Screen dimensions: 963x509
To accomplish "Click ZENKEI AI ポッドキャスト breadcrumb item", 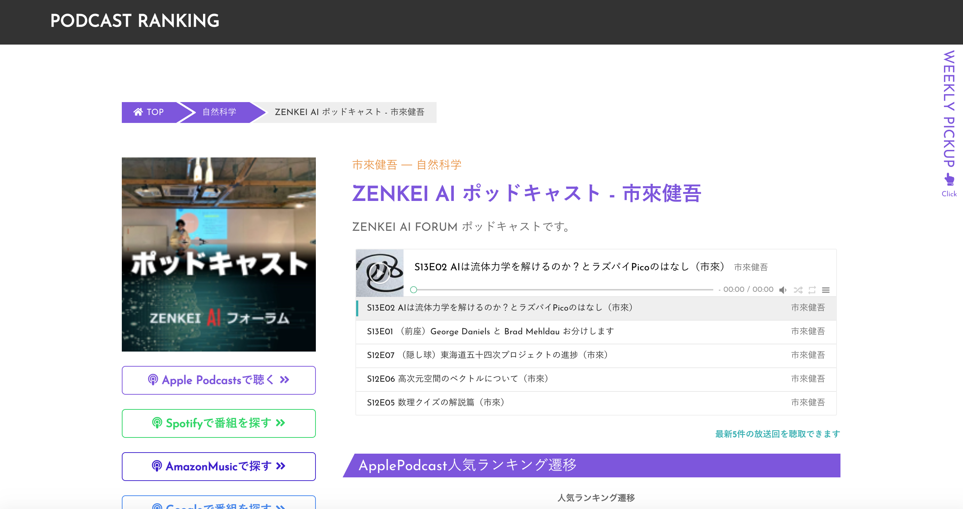I will tap(350, 112).
